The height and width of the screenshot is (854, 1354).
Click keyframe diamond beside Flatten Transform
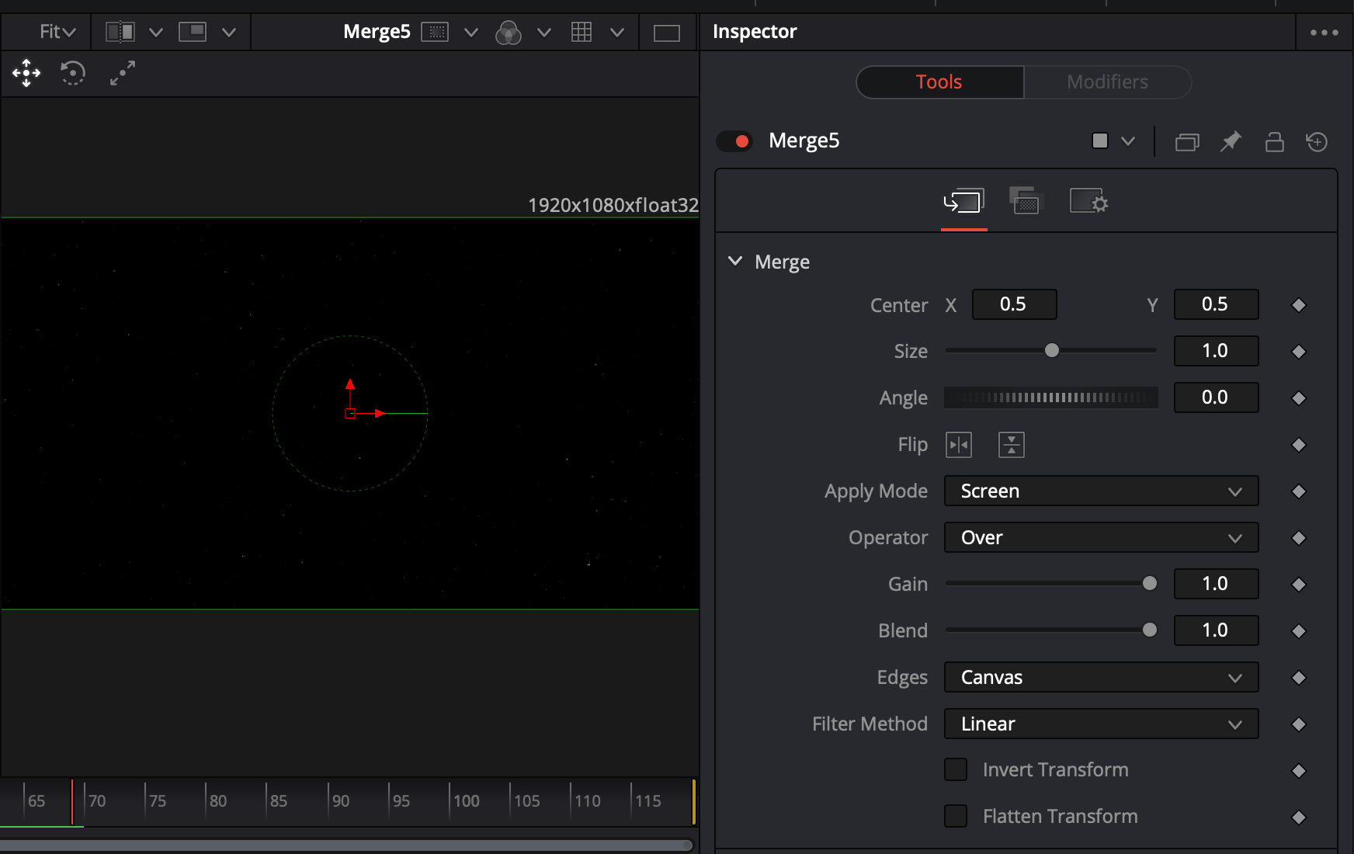[1299, 818]
